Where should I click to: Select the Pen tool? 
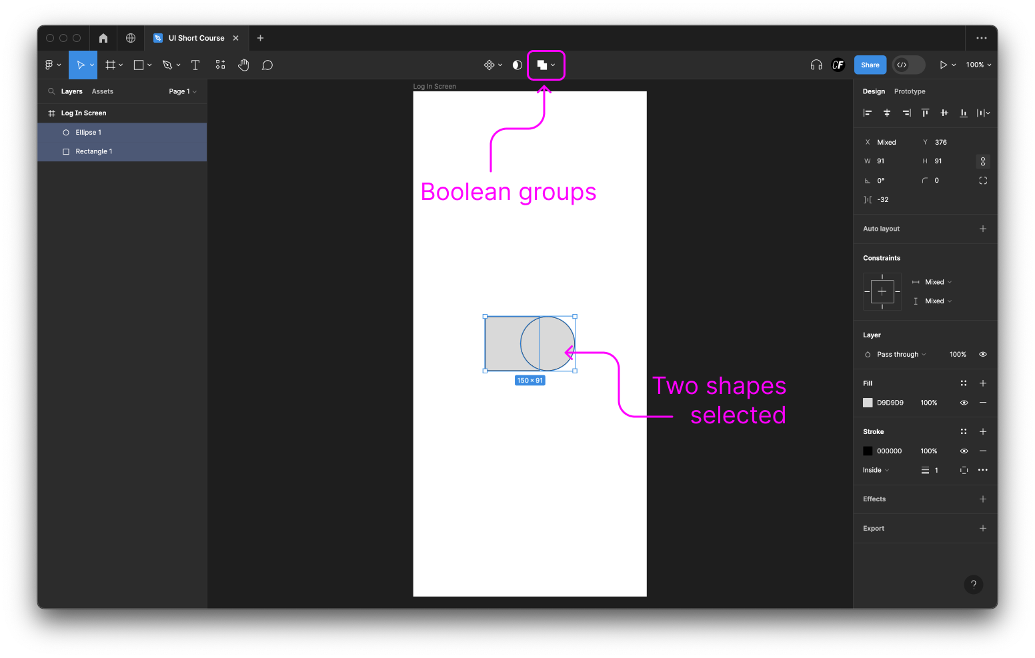(x=167, y=65)
